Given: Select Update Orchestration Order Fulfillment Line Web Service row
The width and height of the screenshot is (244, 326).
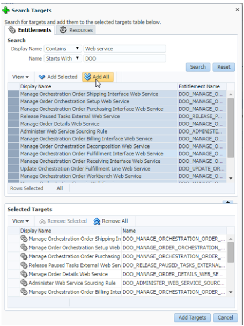Looking at the screenshot, I should pyautogui.click(x=117, y=169).
